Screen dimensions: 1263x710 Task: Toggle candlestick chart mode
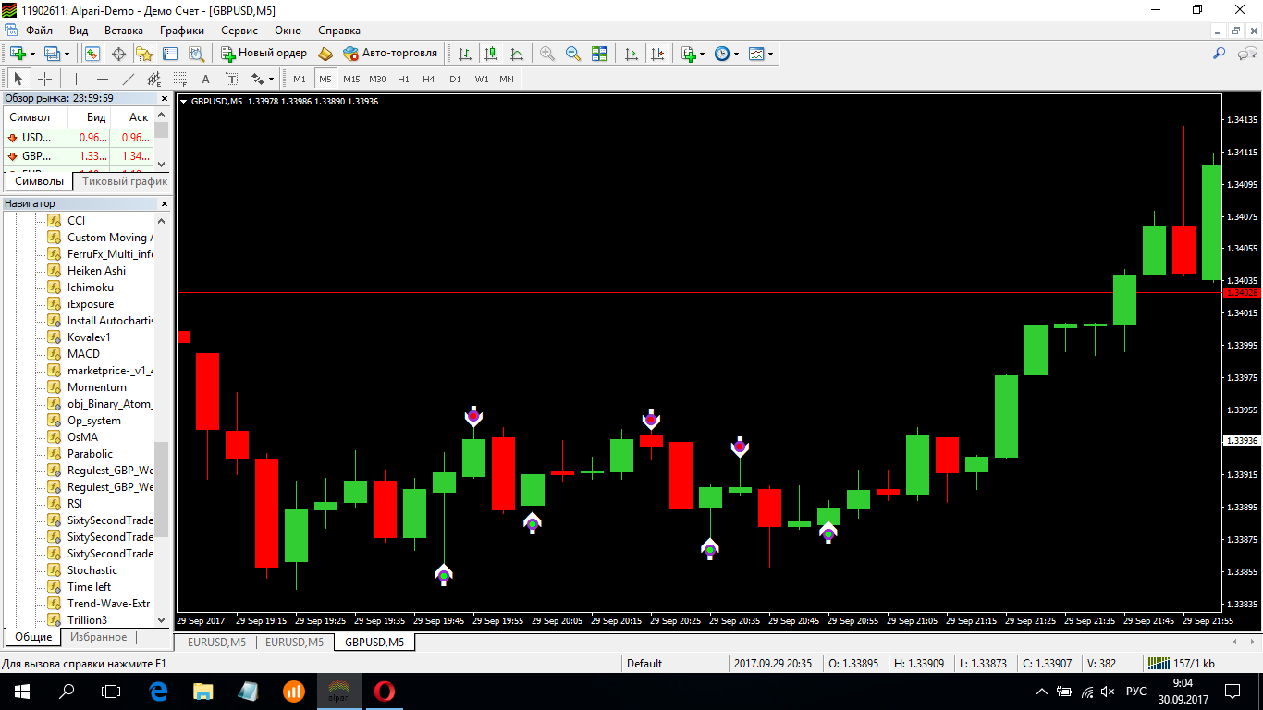[x=491, y=54]
